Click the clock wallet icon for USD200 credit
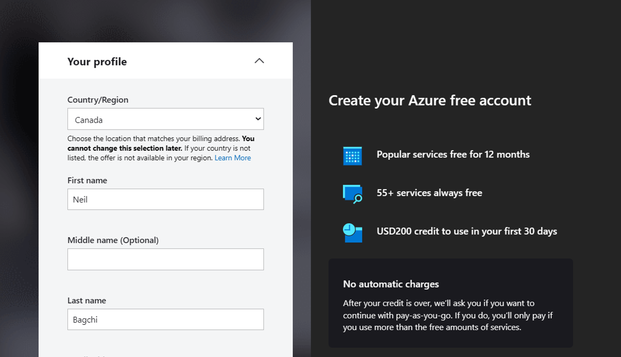 pyautogui.click(x=352, y=233)
